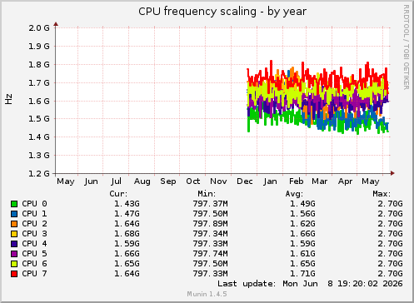Click the orange CPU 2 legend swatch
The width and height of the screenshot is (414, 303).
14,224
